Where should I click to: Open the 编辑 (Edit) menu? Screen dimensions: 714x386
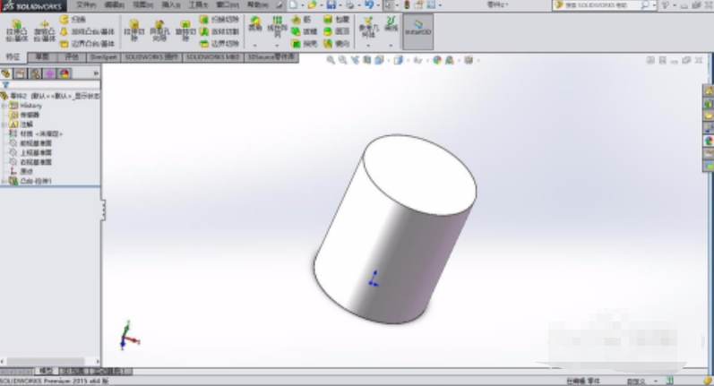tap(115, 5)
